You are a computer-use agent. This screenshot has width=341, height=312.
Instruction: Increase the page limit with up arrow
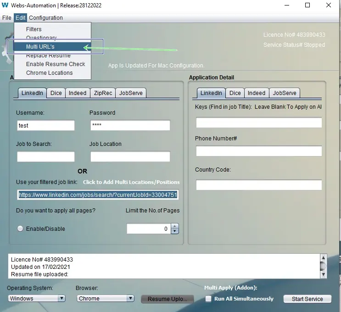(x=175, y=226)
